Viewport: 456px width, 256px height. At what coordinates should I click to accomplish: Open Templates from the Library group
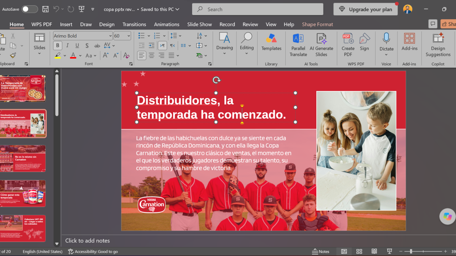[x=271, y=42]
